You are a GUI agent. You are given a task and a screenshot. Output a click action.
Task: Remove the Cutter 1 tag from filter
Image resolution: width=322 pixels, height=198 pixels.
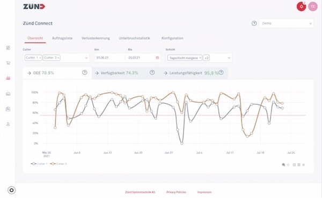tap(40, 58)
